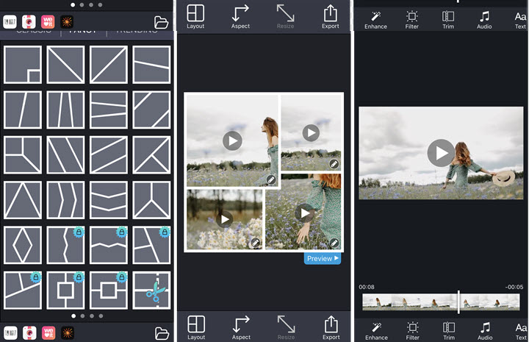Screen dimensions: 529x342
Task: Open the folder icon above the layout grid
Action: point(162,22)
